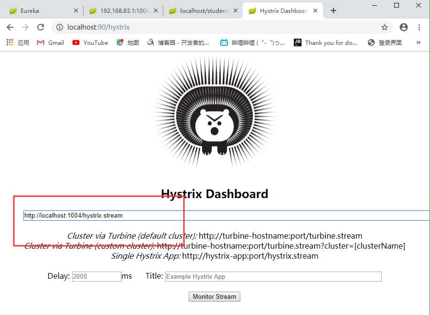The image size is (430, 315).
Task: Maximize the browser window
Action: click(397, 5)
